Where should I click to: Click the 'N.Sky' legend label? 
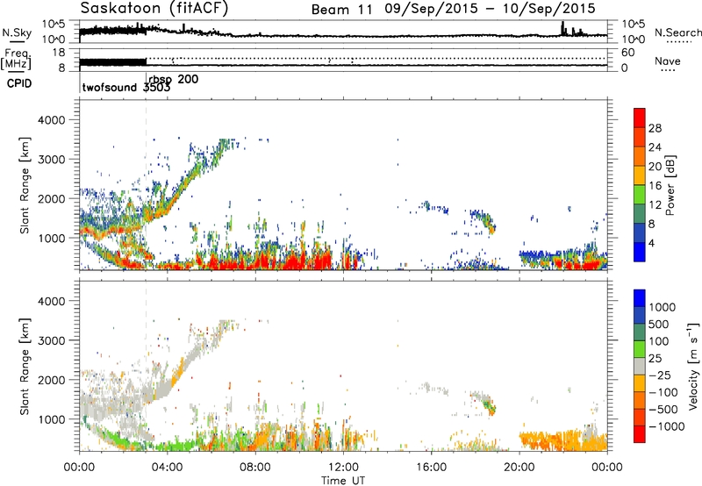pyautogui.click(x=17, y=33)
